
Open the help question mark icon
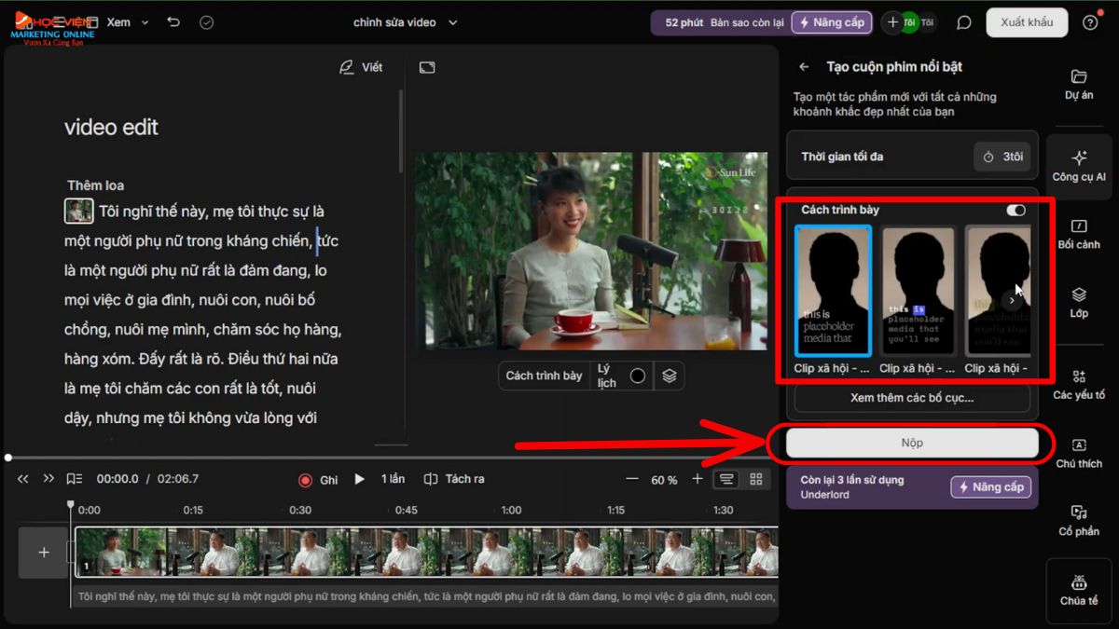coord(1090,22)
